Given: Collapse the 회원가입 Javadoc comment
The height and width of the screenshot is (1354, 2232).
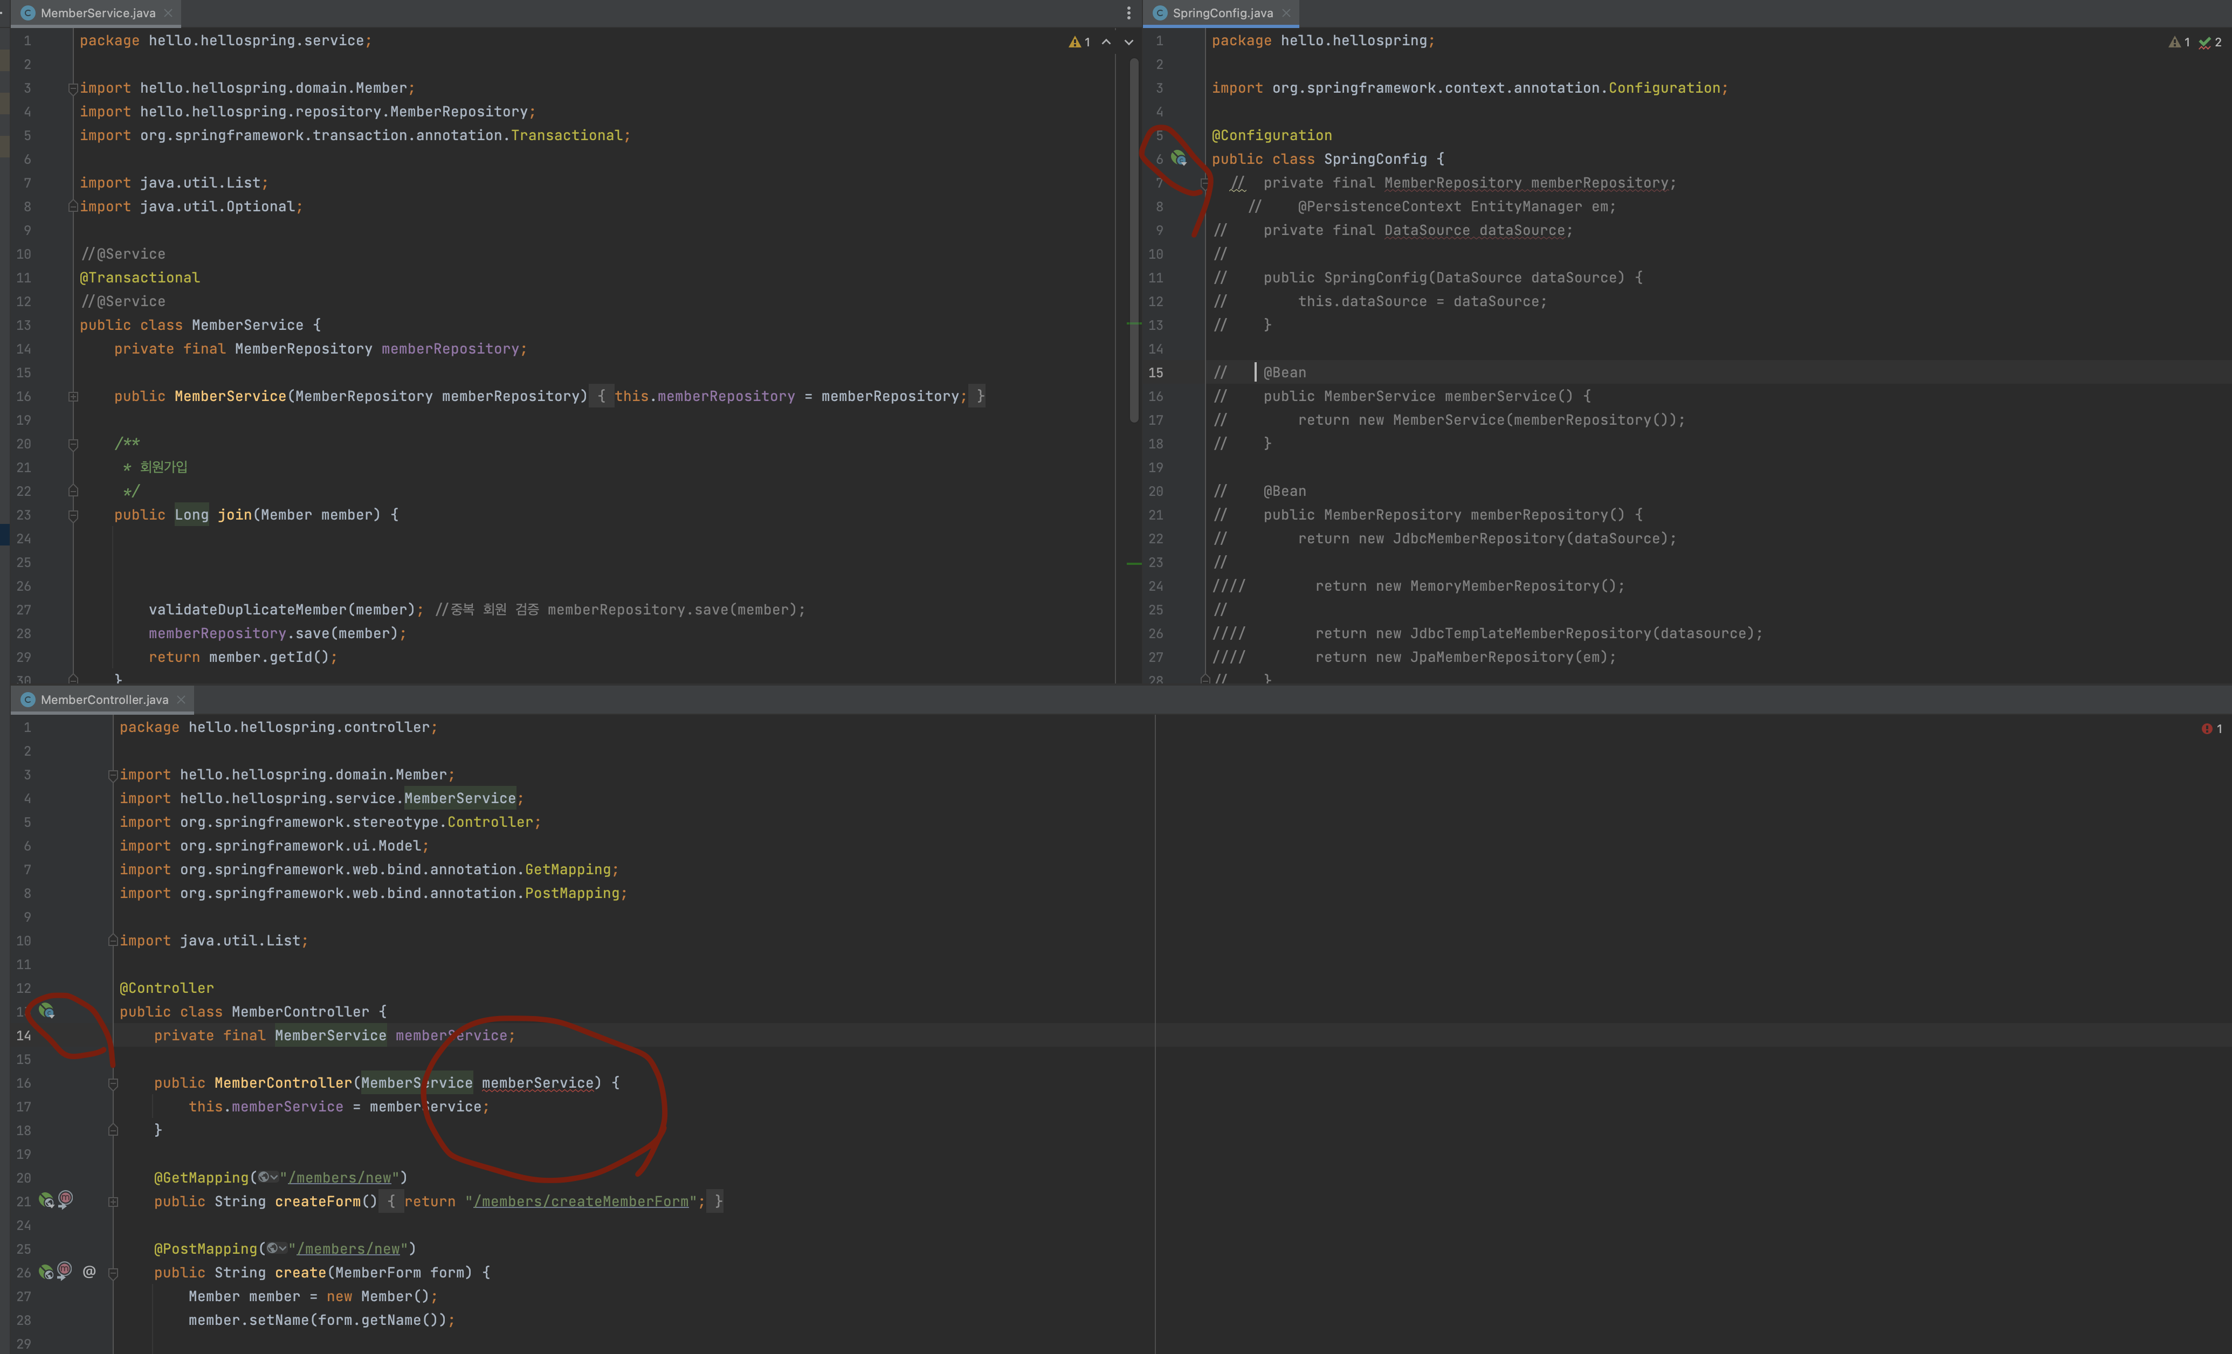Looking at the screenshot, I should tap(72, 444).
